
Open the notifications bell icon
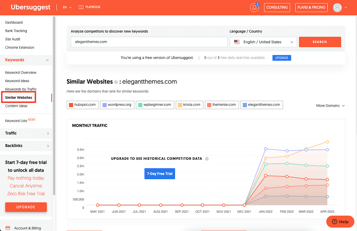(254, 7)
